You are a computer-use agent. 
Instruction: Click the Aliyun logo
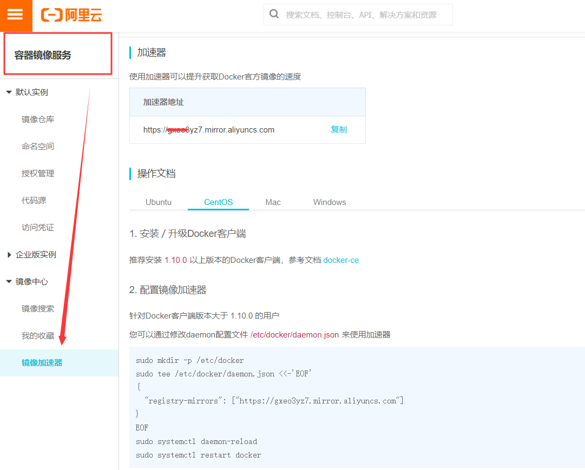pos(71,15)
